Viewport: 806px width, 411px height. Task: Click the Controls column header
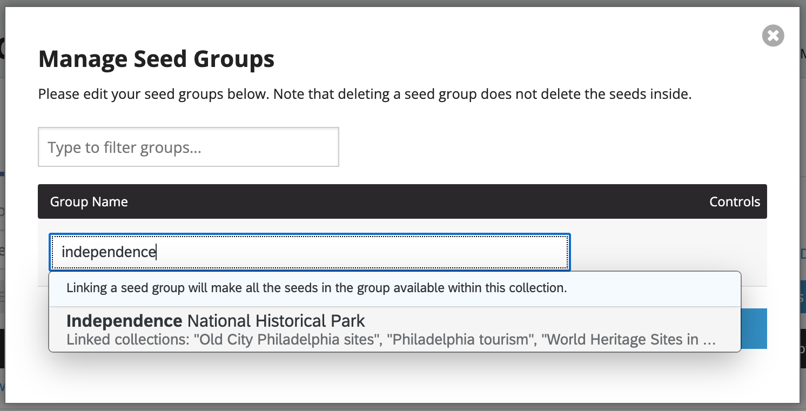coord(734,202)
